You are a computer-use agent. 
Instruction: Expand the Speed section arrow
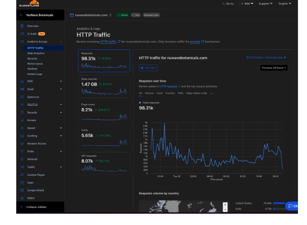tap(61, 128)
